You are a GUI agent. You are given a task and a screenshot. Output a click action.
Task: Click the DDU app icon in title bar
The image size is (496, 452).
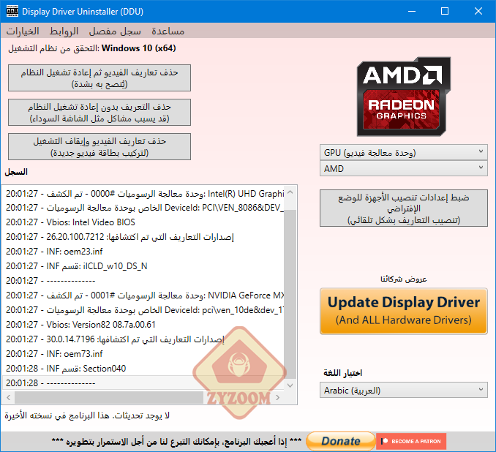[12, 11]
